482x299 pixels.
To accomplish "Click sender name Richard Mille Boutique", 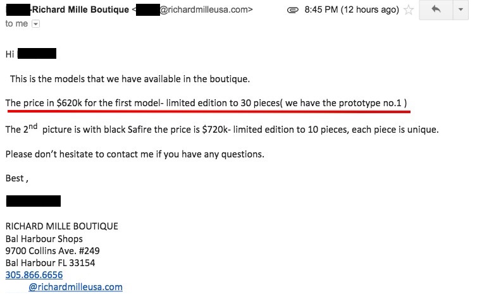I will [84, 9].
